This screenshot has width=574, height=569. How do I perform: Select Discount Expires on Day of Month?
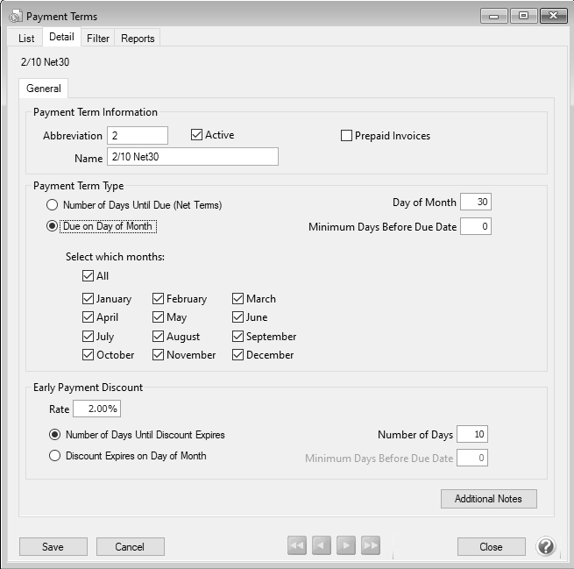[55, 456]
